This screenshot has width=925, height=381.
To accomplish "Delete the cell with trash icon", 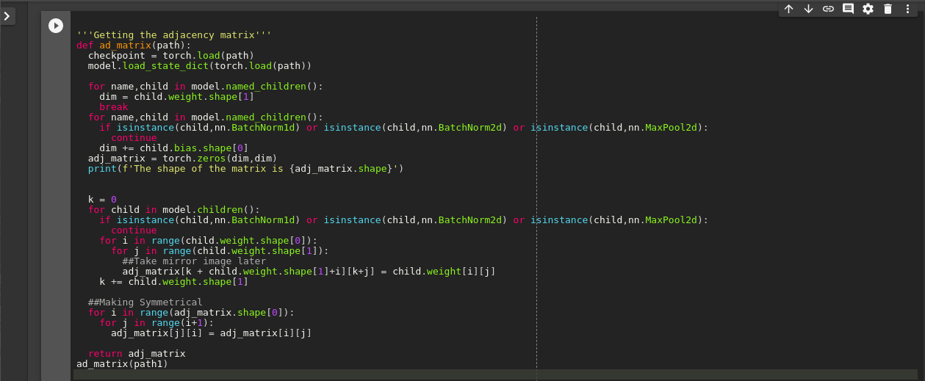I will (x=888, y=9).
